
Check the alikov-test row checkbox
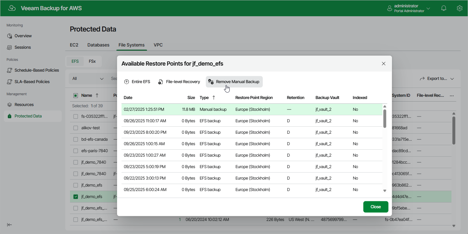[x=76, y=128]
